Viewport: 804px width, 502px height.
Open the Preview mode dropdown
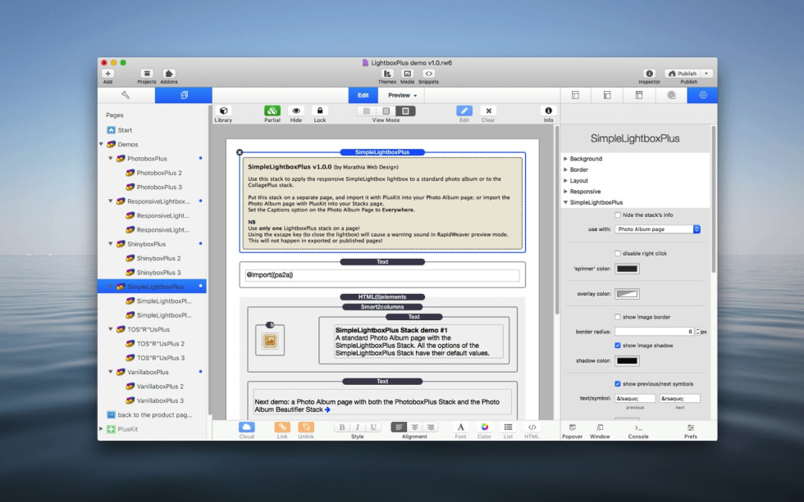pos(401,95)
